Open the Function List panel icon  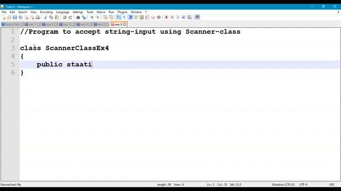pyautogui.click(x=147, y=18)
